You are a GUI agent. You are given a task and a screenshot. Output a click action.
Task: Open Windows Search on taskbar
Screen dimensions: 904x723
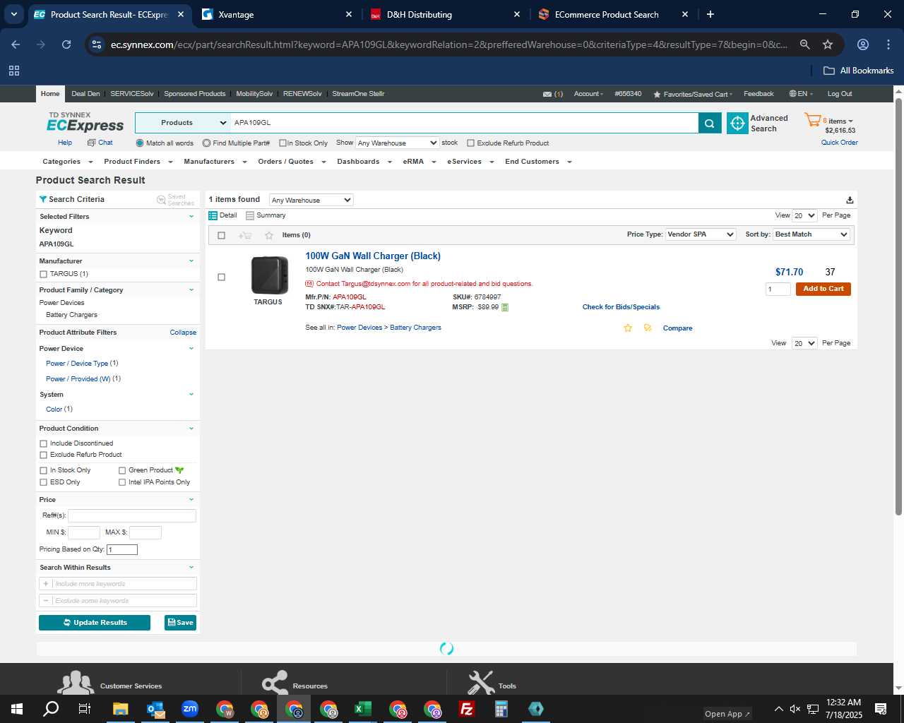tap(51, 709)
